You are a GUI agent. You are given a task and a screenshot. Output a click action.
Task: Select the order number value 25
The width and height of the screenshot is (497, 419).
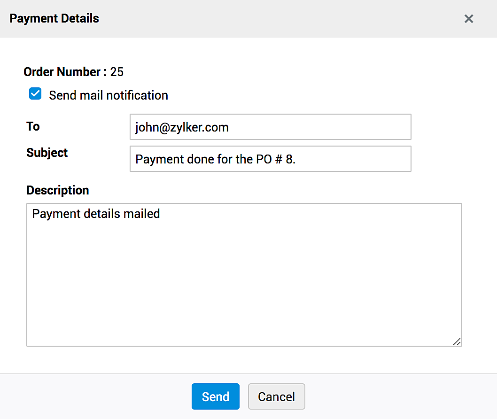click(117, 72)
